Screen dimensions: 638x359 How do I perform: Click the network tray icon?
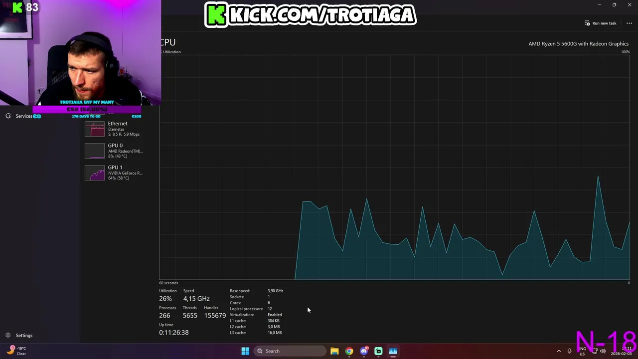pos(594,351)
